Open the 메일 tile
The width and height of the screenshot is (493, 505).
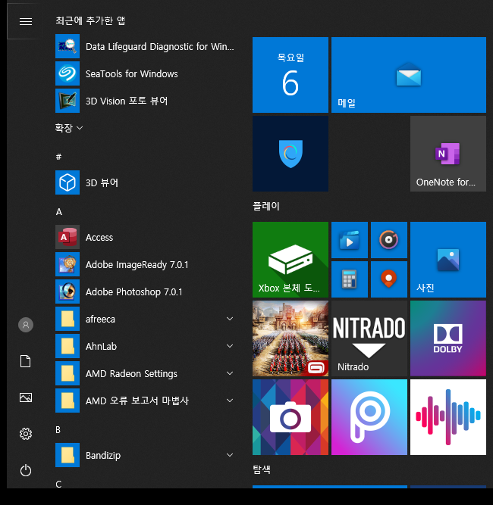[x=409, y=75]
